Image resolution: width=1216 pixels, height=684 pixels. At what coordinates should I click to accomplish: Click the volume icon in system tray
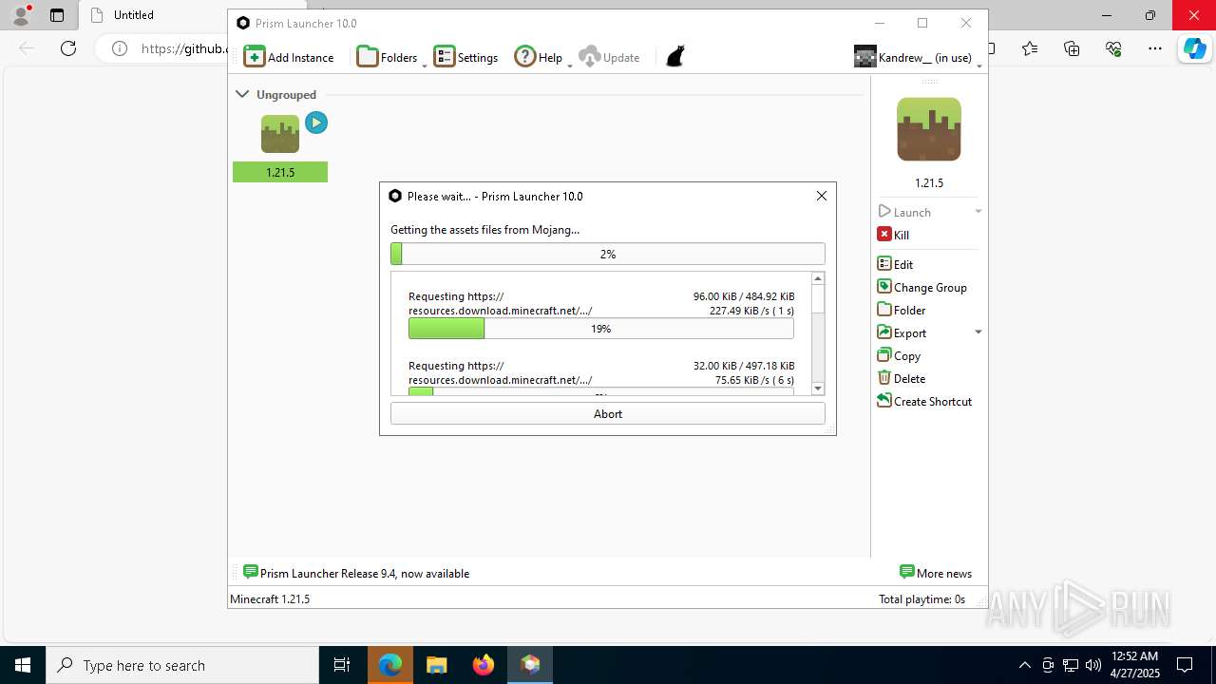[1093, 665]
